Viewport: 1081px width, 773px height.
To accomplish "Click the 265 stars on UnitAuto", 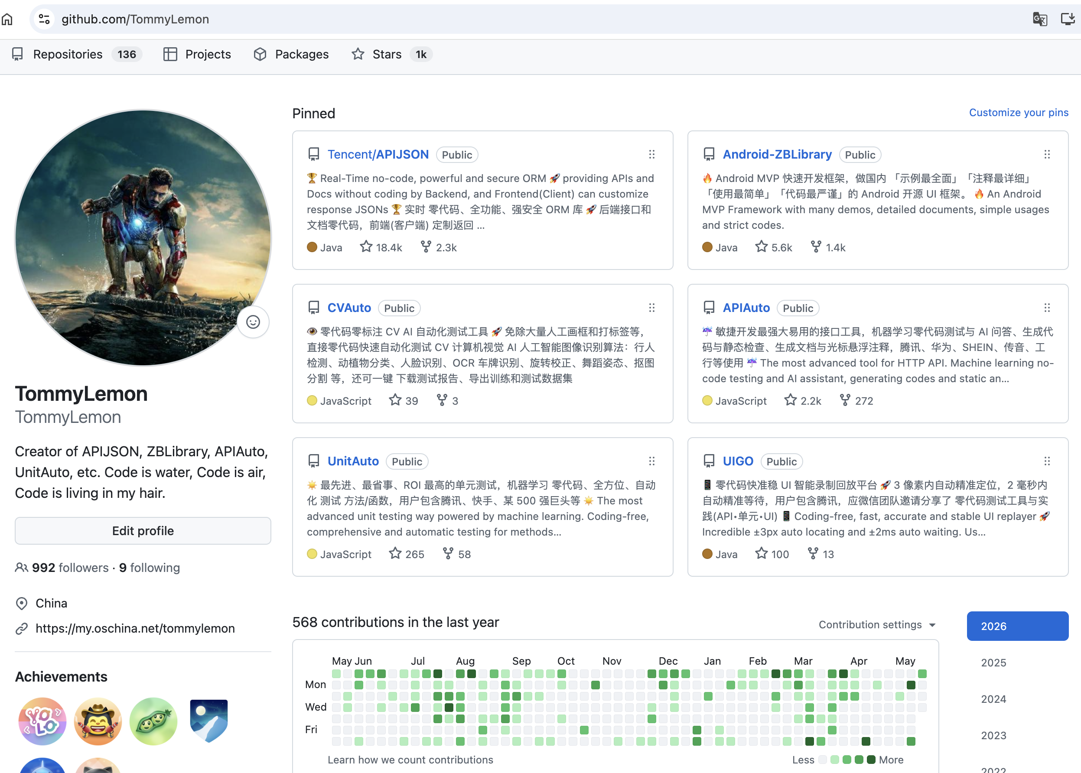I will coord(407,554).
